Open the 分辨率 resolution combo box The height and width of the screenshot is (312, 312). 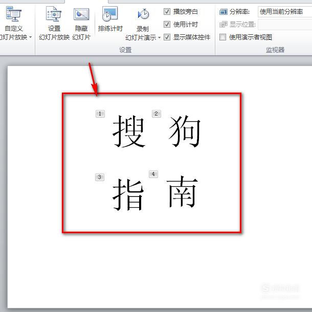coord(285,12)
